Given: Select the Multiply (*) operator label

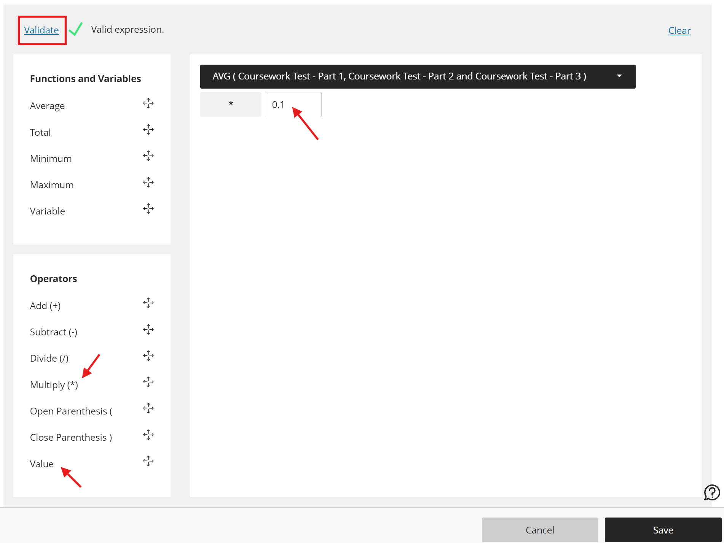Looking at the screenshot, I should [54, 385].
